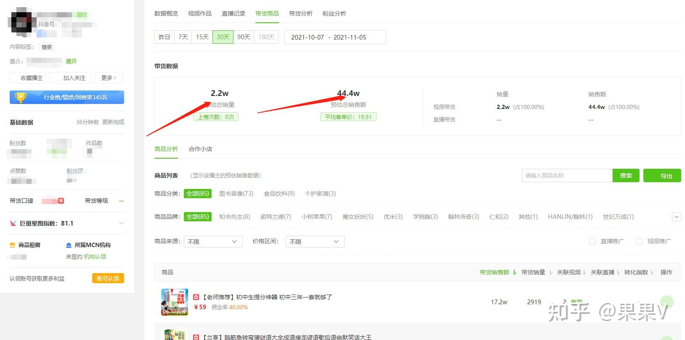The width and height of the screenshot is (685, 340).
Task: Tick the 直播推广 checkbox
Action: pos(592,242)
